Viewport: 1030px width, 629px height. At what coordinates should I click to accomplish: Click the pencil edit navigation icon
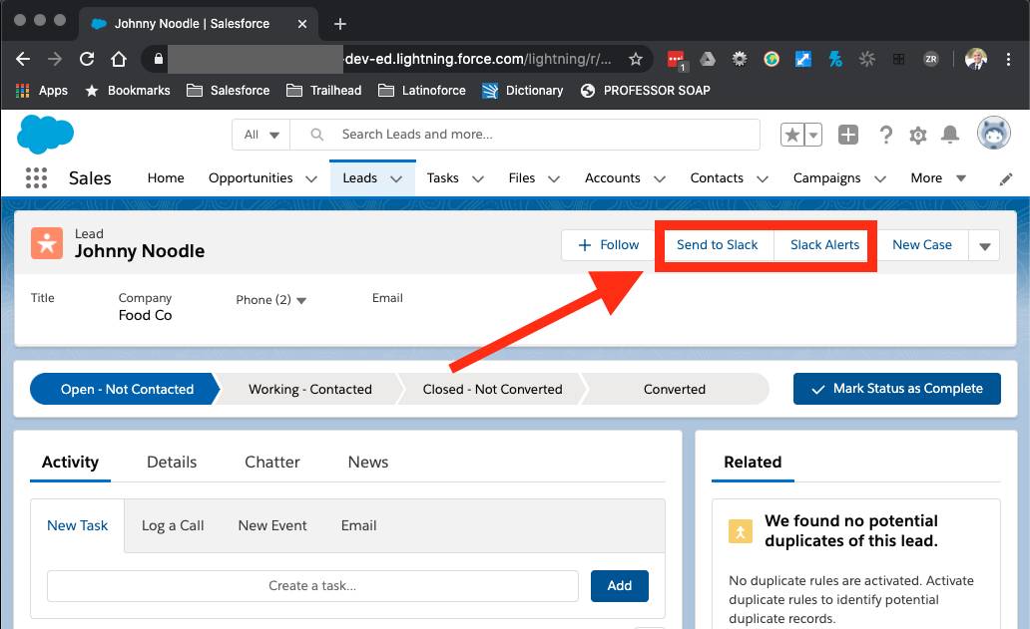pos(1006,179)
